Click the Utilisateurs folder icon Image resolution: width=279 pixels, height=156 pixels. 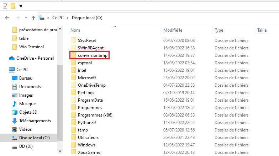tap(74, 138)
